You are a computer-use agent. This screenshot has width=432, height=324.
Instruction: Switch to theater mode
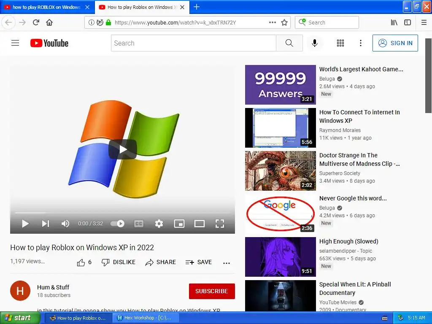(200, 224)
